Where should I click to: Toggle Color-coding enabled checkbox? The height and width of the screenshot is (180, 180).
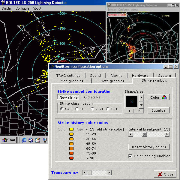point(130,156)
